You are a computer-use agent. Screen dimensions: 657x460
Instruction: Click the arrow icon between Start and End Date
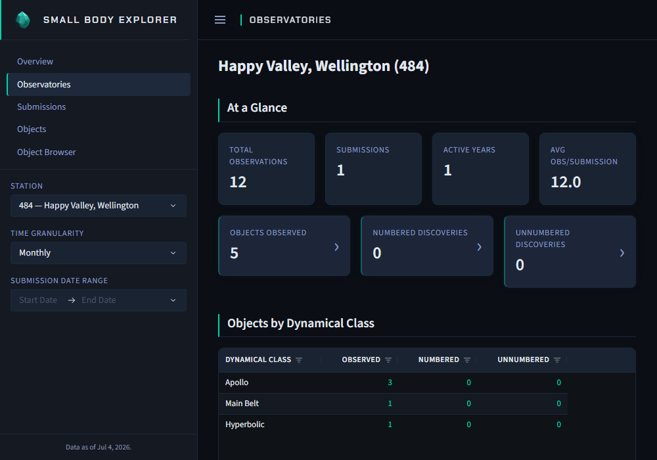72,300
